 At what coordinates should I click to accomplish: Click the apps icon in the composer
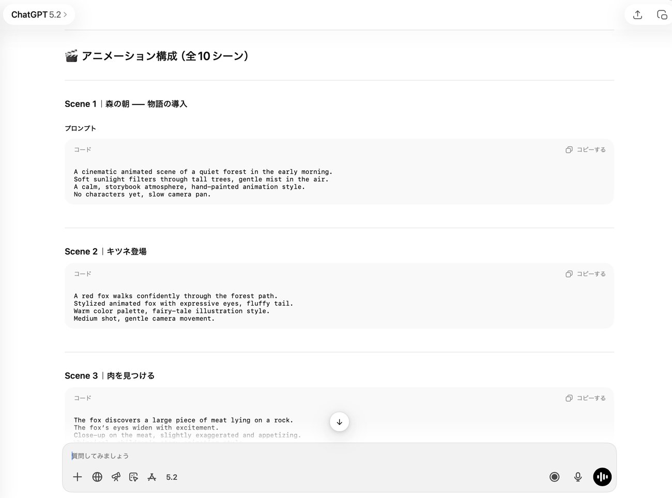pyautogui.click(x=151, y=477)
